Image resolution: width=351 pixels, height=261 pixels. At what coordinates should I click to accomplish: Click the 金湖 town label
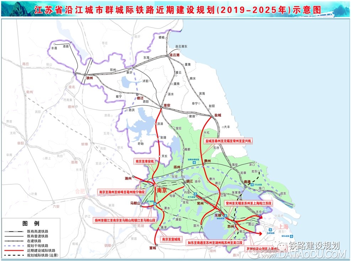pyautogui.click(x=163, y=137)
